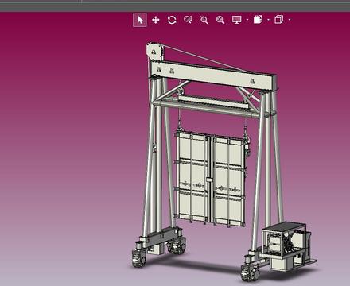Image resolution: width=350 pixels, height=286 pixels.
Task: Click the zoom in/out magnifier tool
Action: (x=188, y=20)
